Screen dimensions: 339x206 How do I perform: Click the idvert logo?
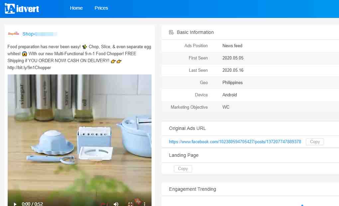pyautogui.click(x=22, y=8)
